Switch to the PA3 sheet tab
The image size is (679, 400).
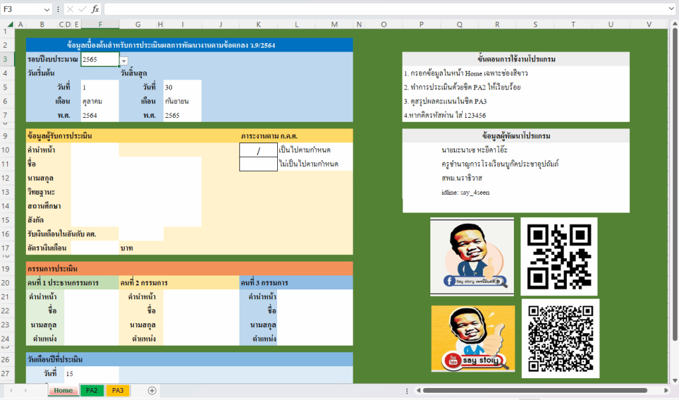(x=118, y=390)
